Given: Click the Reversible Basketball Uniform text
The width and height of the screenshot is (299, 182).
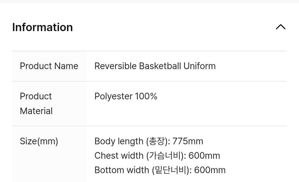Looking at the screenshot, I should (x=155, y=66).
